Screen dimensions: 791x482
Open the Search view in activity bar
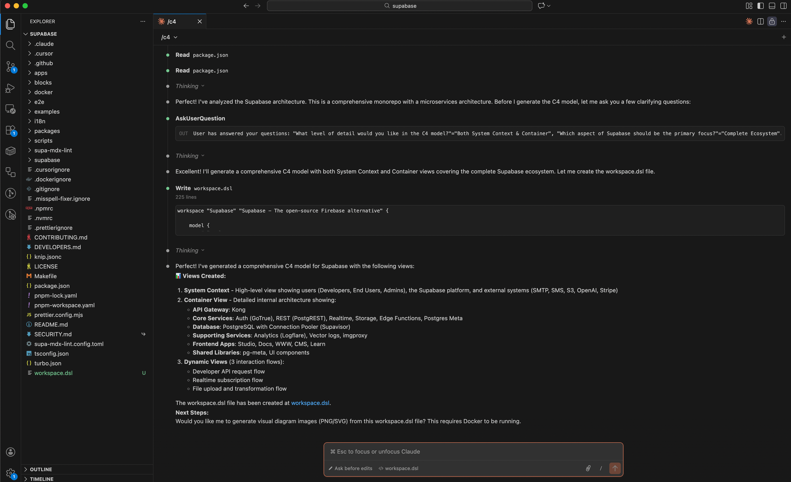coord(11,45)
